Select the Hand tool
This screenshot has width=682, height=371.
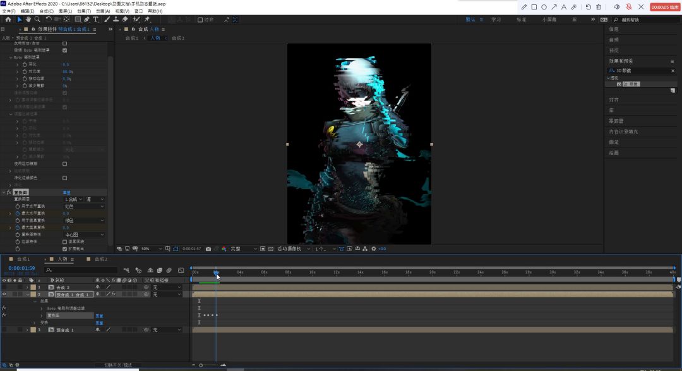click(x=28, y=20)
